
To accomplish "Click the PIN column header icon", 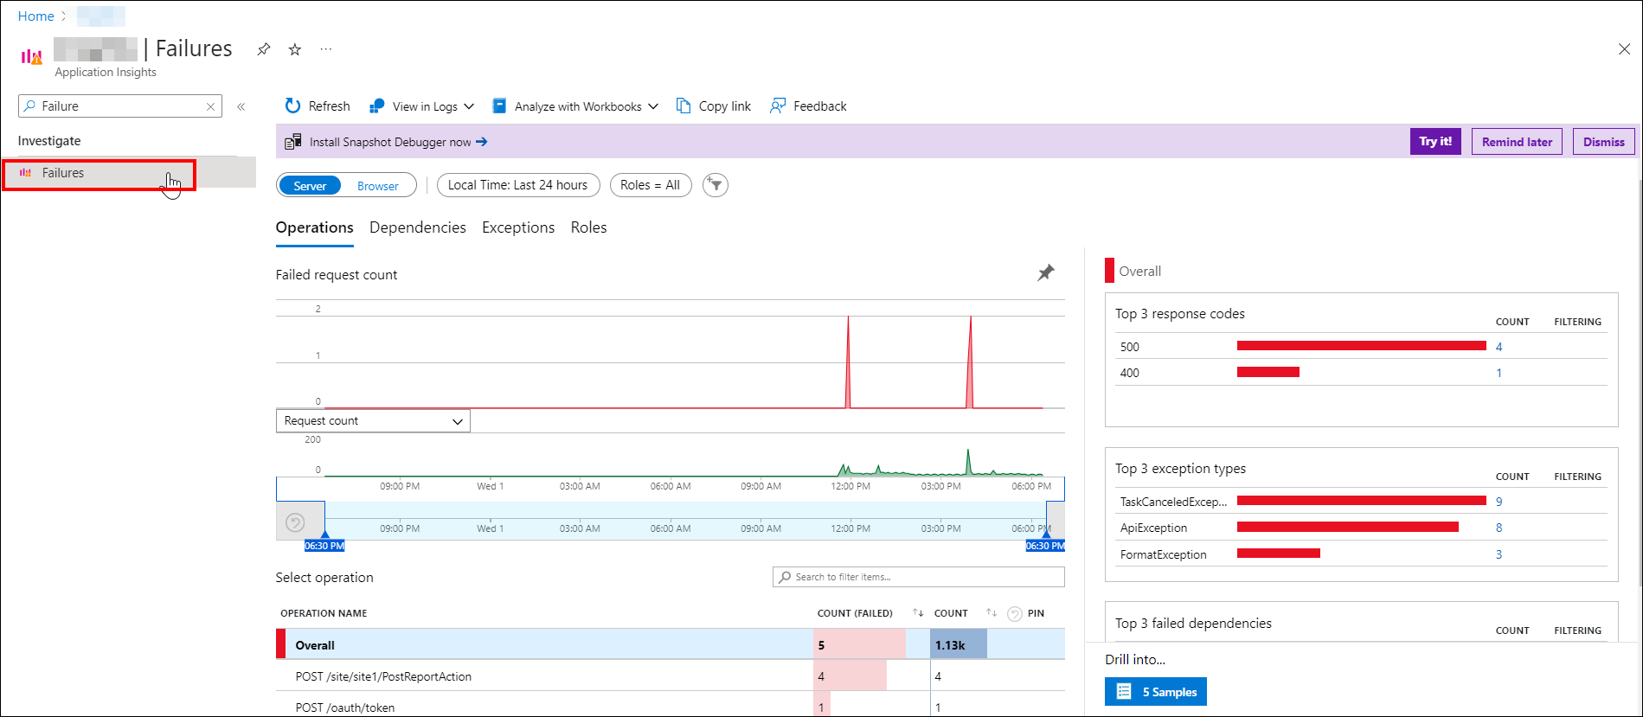I will [1015, 614].
